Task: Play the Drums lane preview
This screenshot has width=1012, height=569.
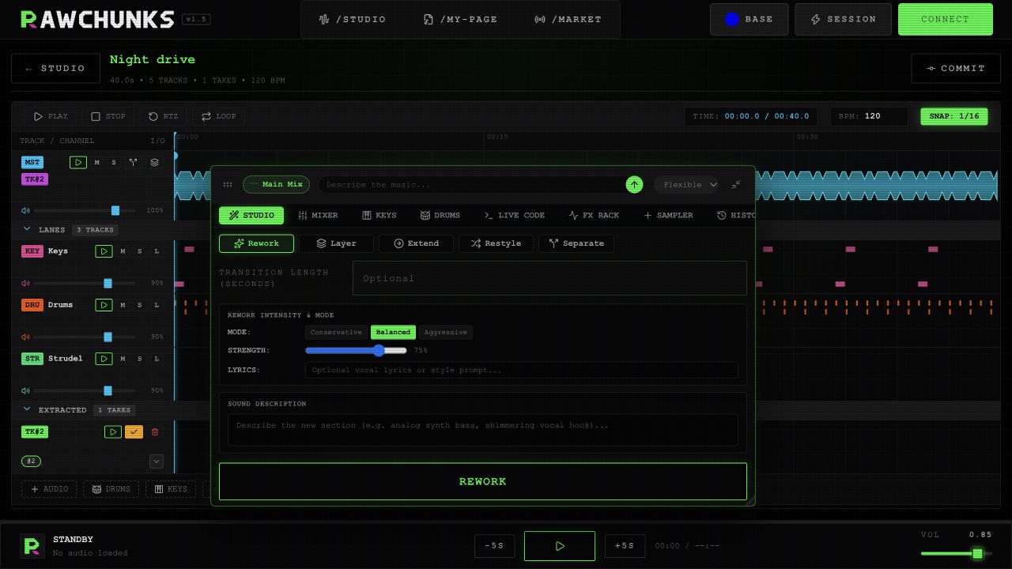Action: tap(104, 305)
